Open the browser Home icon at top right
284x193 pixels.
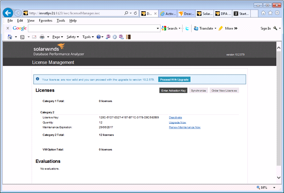click(263, 13)
